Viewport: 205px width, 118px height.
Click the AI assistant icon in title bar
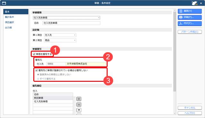click(195, 3)
